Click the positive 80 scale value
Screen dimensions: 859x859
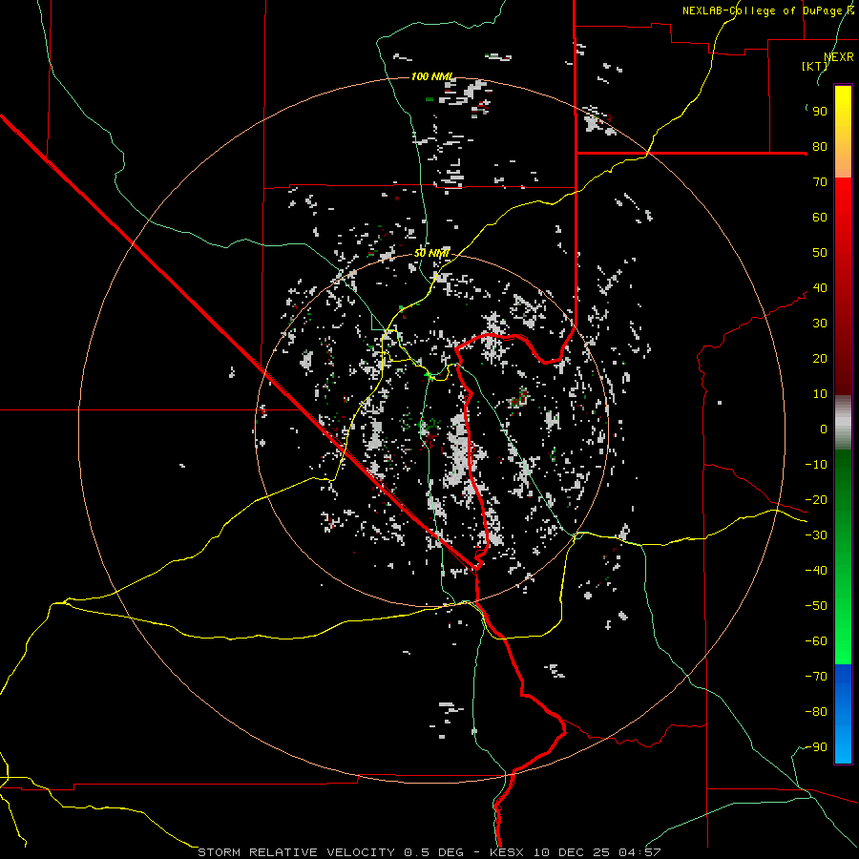tap(820, 147)
